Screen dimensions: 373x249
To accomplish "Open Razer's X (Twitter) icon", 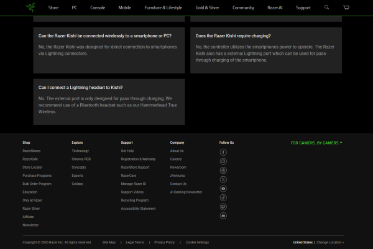I will (x=223, y=179).
